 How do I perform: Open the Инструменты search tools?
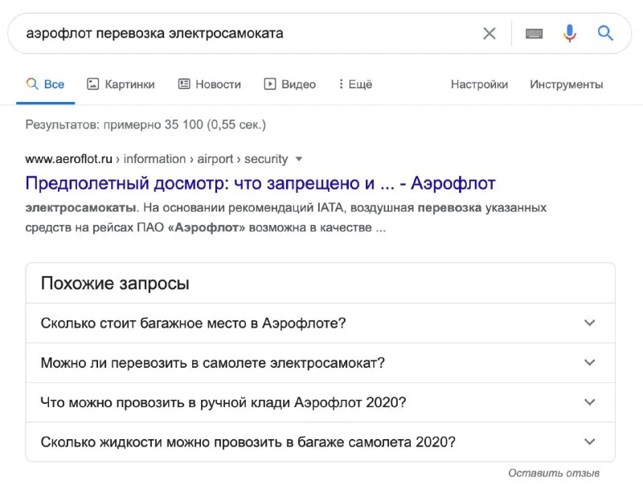[x=566, y=84]
